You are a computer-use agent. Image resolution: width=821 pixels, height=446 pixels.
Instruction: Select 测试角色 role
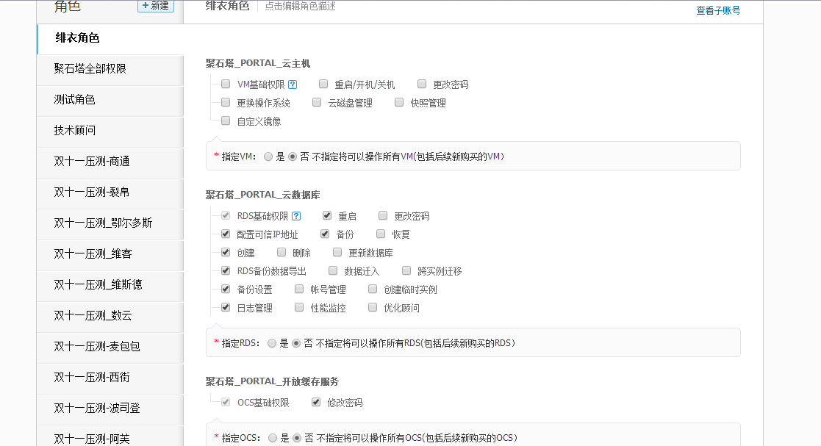[x=110, y=100]
